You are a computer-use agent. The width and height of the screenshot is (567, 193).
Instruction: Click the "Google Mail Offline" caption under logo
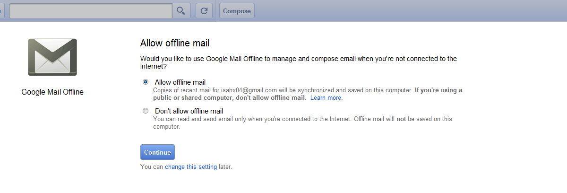coord(52,92)
